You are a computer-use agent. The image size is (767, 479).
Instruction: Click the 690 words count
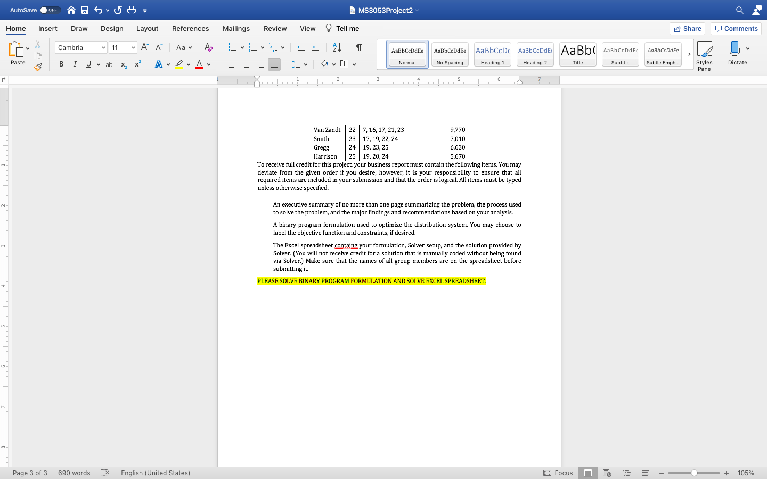(x=74, y=473)
